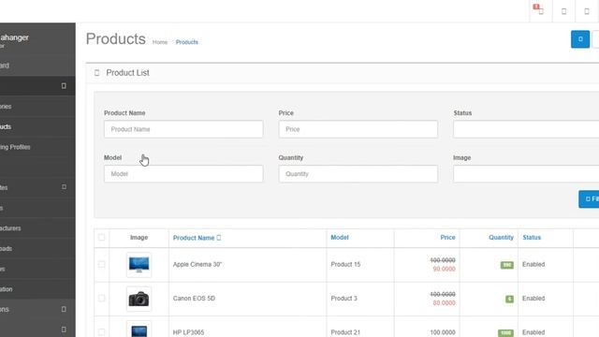Click the Apple Cinema monitor thumbnail
This screenshot has width=599, height=337.
(139, 265)
